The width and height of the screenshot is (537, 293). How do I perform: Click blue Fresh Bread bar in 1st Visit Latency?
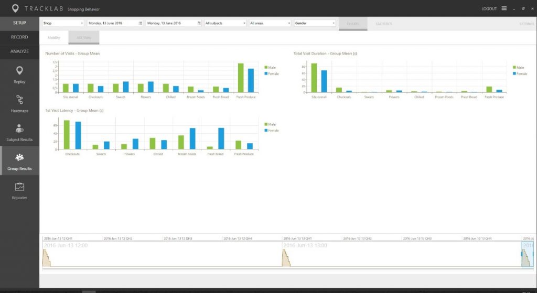[x=221, y=138]
